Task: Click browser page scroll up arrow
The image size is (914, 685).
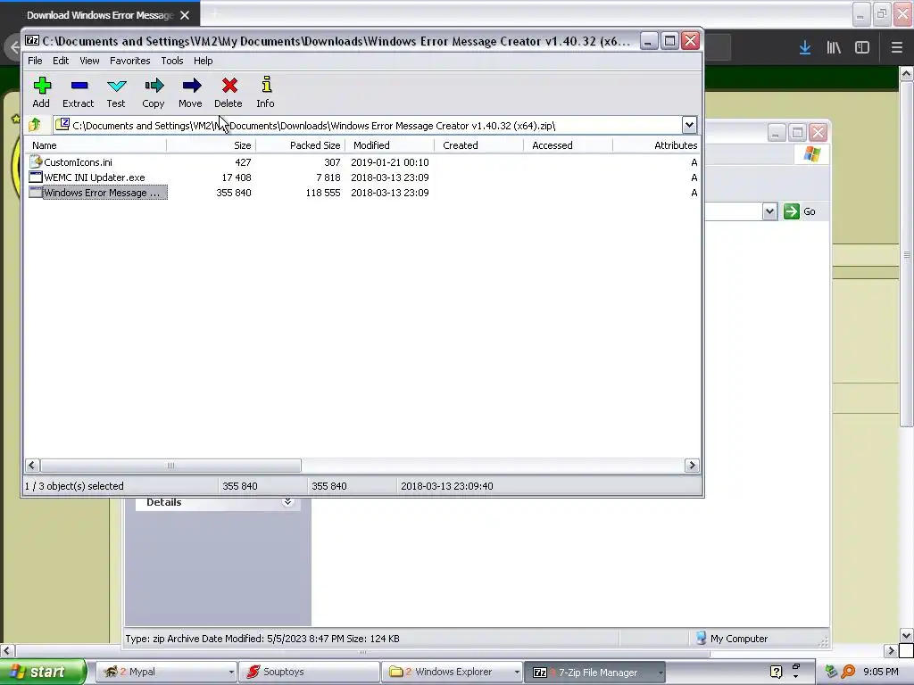Action: [906, 73]
